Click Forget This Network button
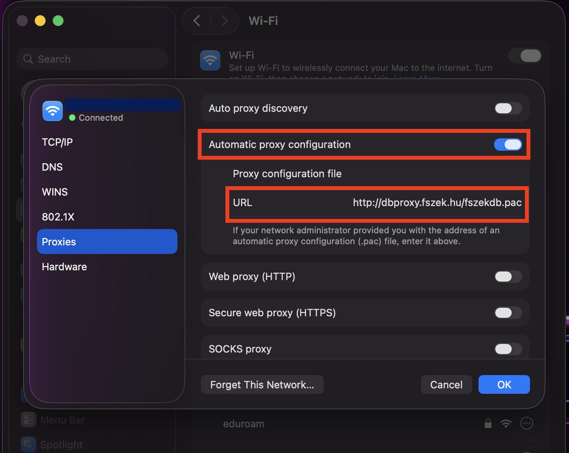Image resolution: width=569 pixels, height=453 pixels. coord(262,385)
